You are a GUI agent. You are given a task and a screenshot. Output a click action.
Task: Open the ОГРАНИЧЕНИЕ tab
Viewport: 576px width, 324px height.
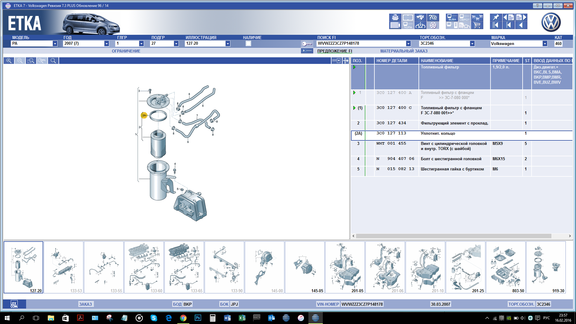126,51
